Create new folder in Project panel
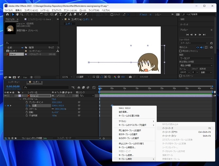This screenshot has height=166, width=219. (x=10, y=77)
